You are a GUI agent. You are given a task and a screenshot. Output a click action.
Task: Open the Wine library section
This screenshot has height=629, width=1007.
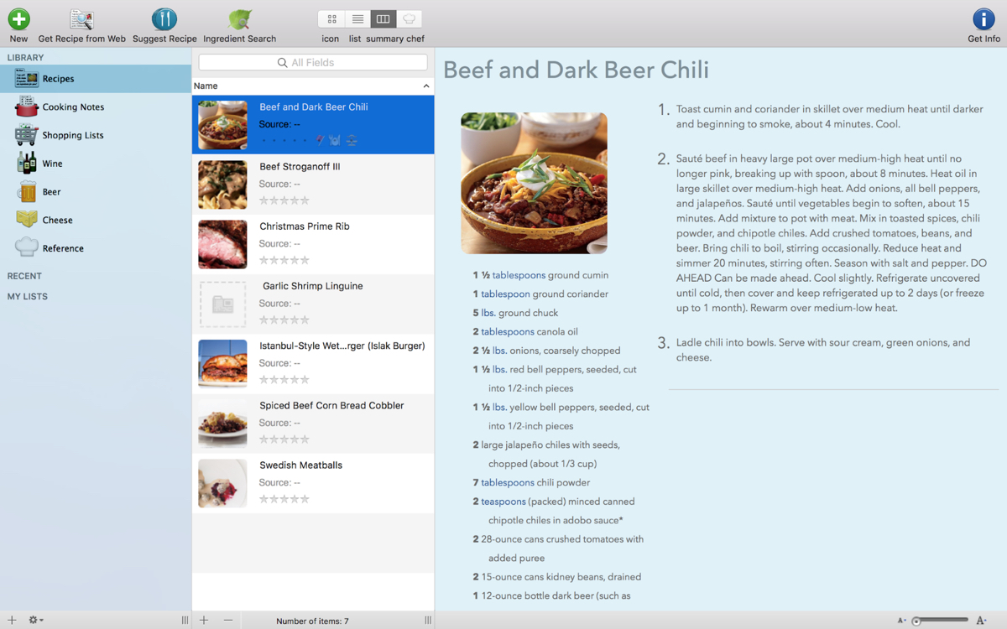click(52, 164)
